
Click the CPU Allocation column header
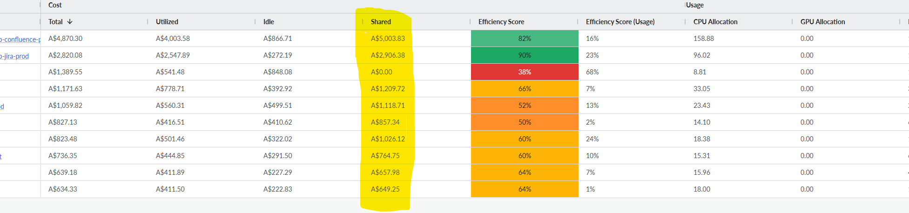click(715, 22)
